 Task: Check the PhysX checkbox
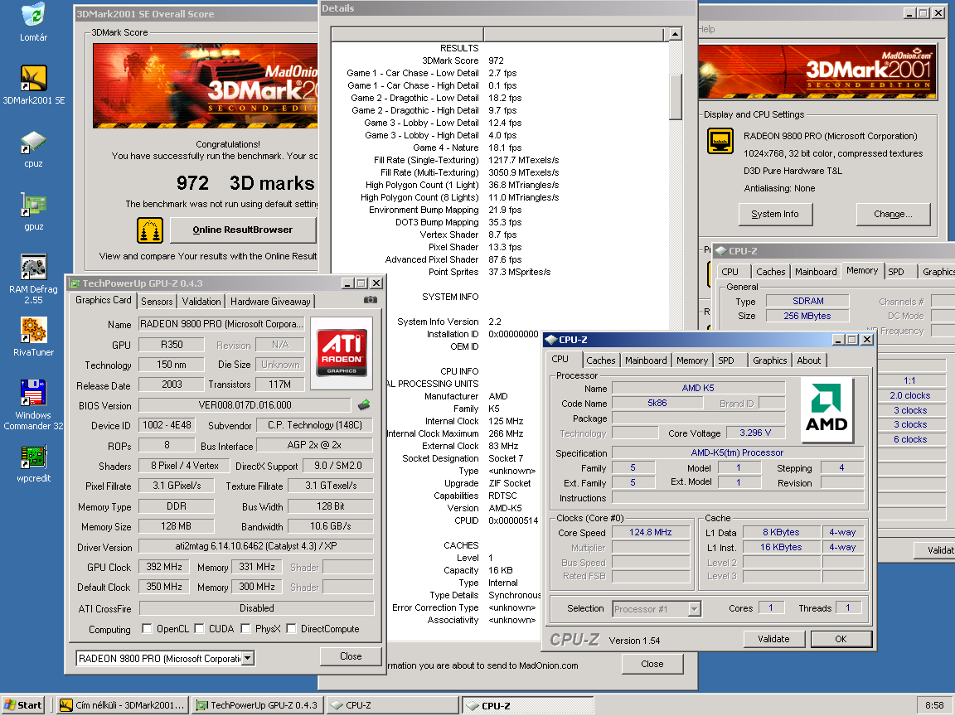click(245, 628)
